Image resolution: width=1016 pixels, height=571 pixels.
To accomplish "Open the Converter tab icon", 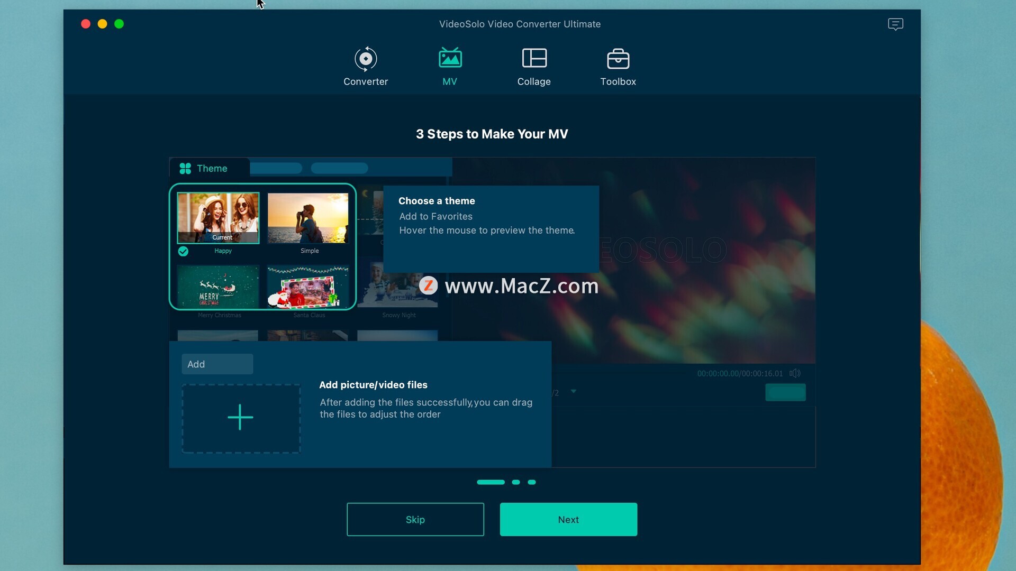I will (366, 59).
